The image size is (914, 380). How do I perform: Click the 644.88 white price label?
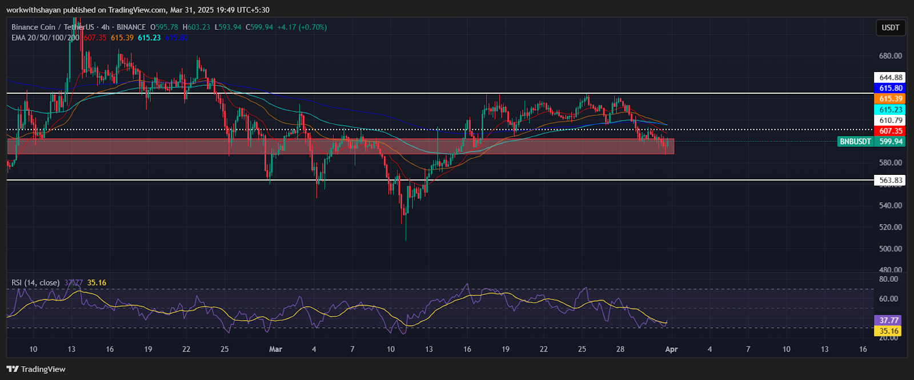point(890,78)
